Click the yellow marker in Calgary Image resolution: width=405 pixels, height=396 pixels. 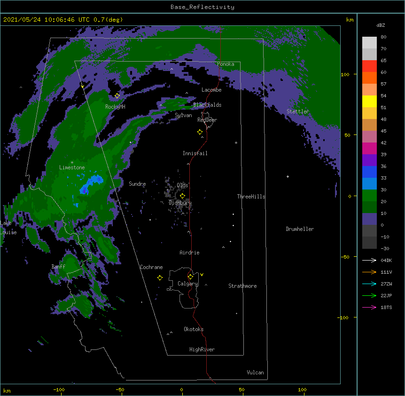[x=190, y=277]
